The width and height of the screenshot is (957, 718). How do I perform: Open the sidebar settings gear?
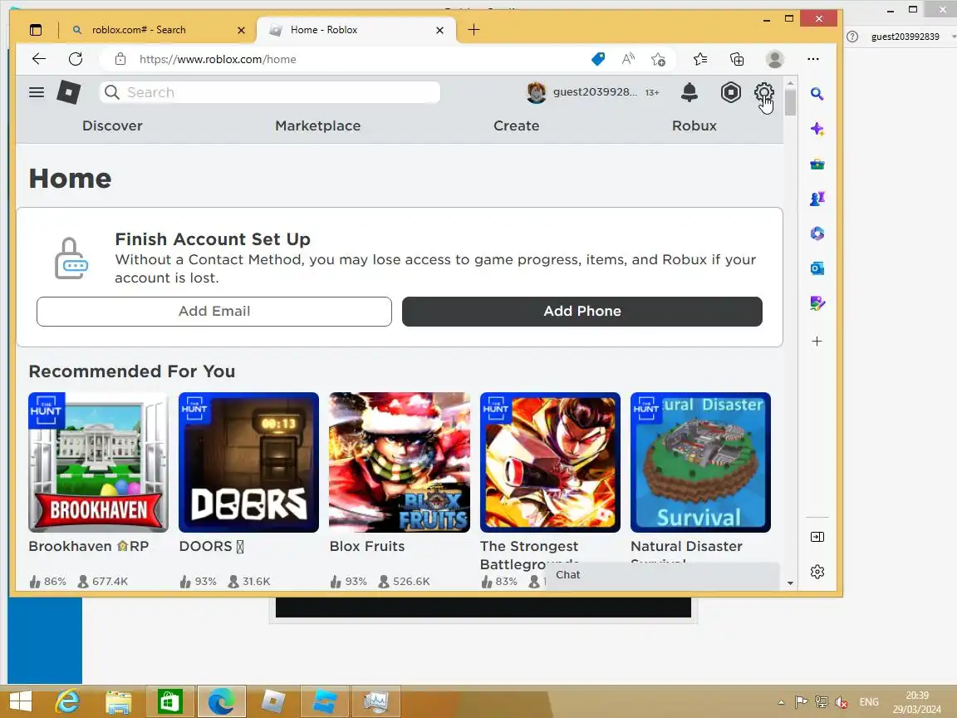click(817, 572)
